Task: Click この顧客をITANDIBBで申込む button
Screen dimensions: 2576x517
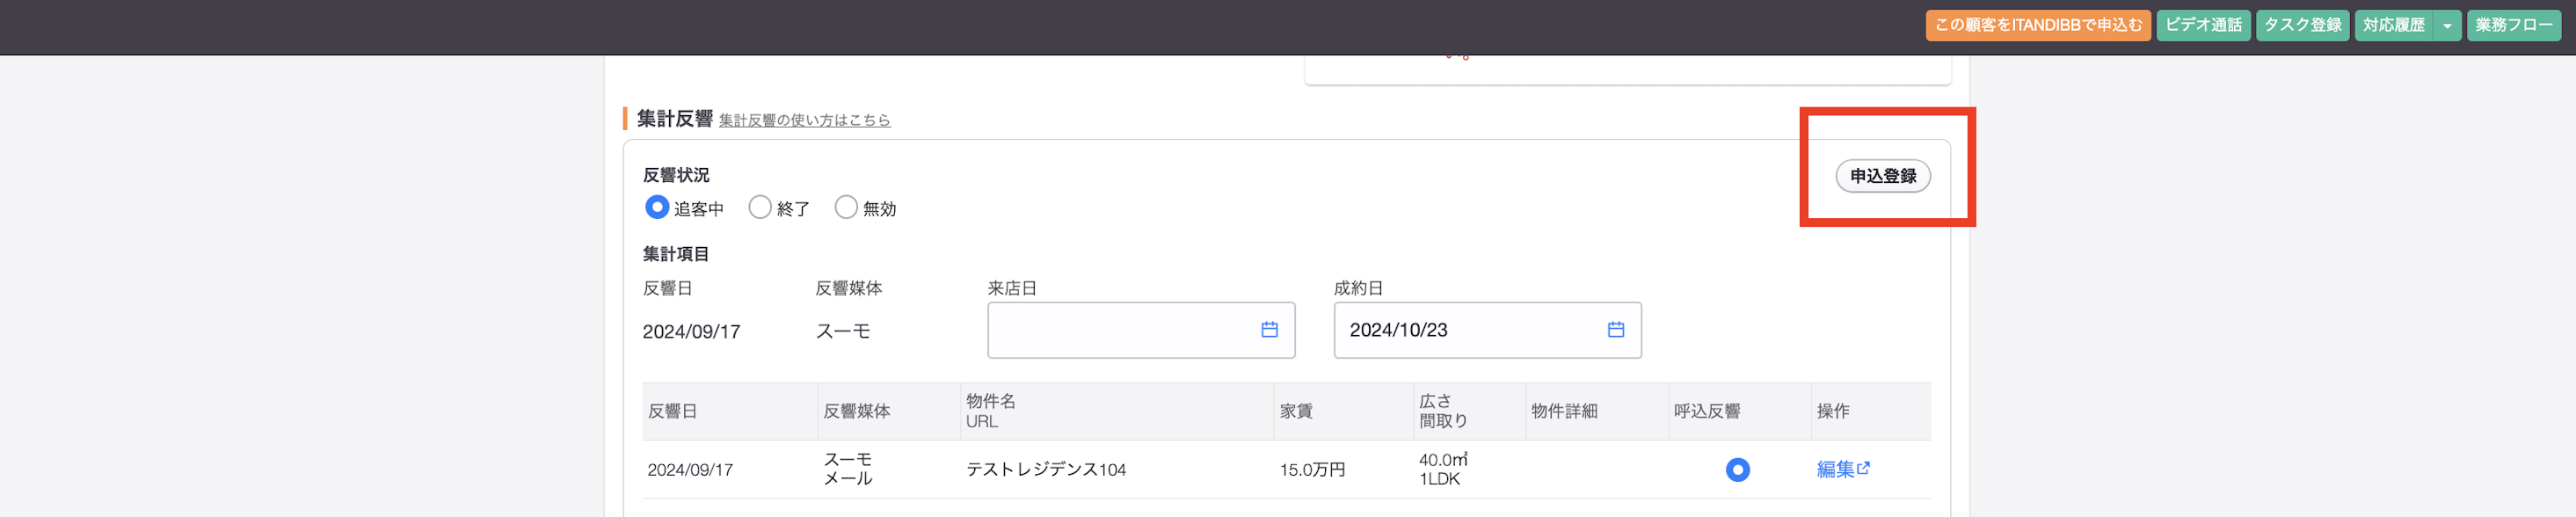Action: pyautogui.click(x=2037, y=25)
